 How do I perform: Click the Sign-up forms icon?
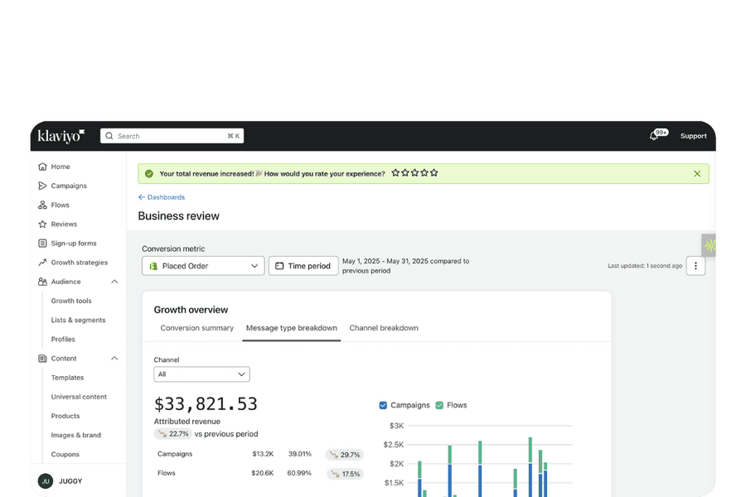[x=42, y=243]
